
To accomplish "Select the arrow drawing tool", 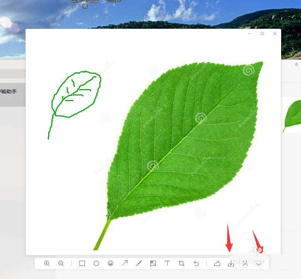I will tap(125, 263).
